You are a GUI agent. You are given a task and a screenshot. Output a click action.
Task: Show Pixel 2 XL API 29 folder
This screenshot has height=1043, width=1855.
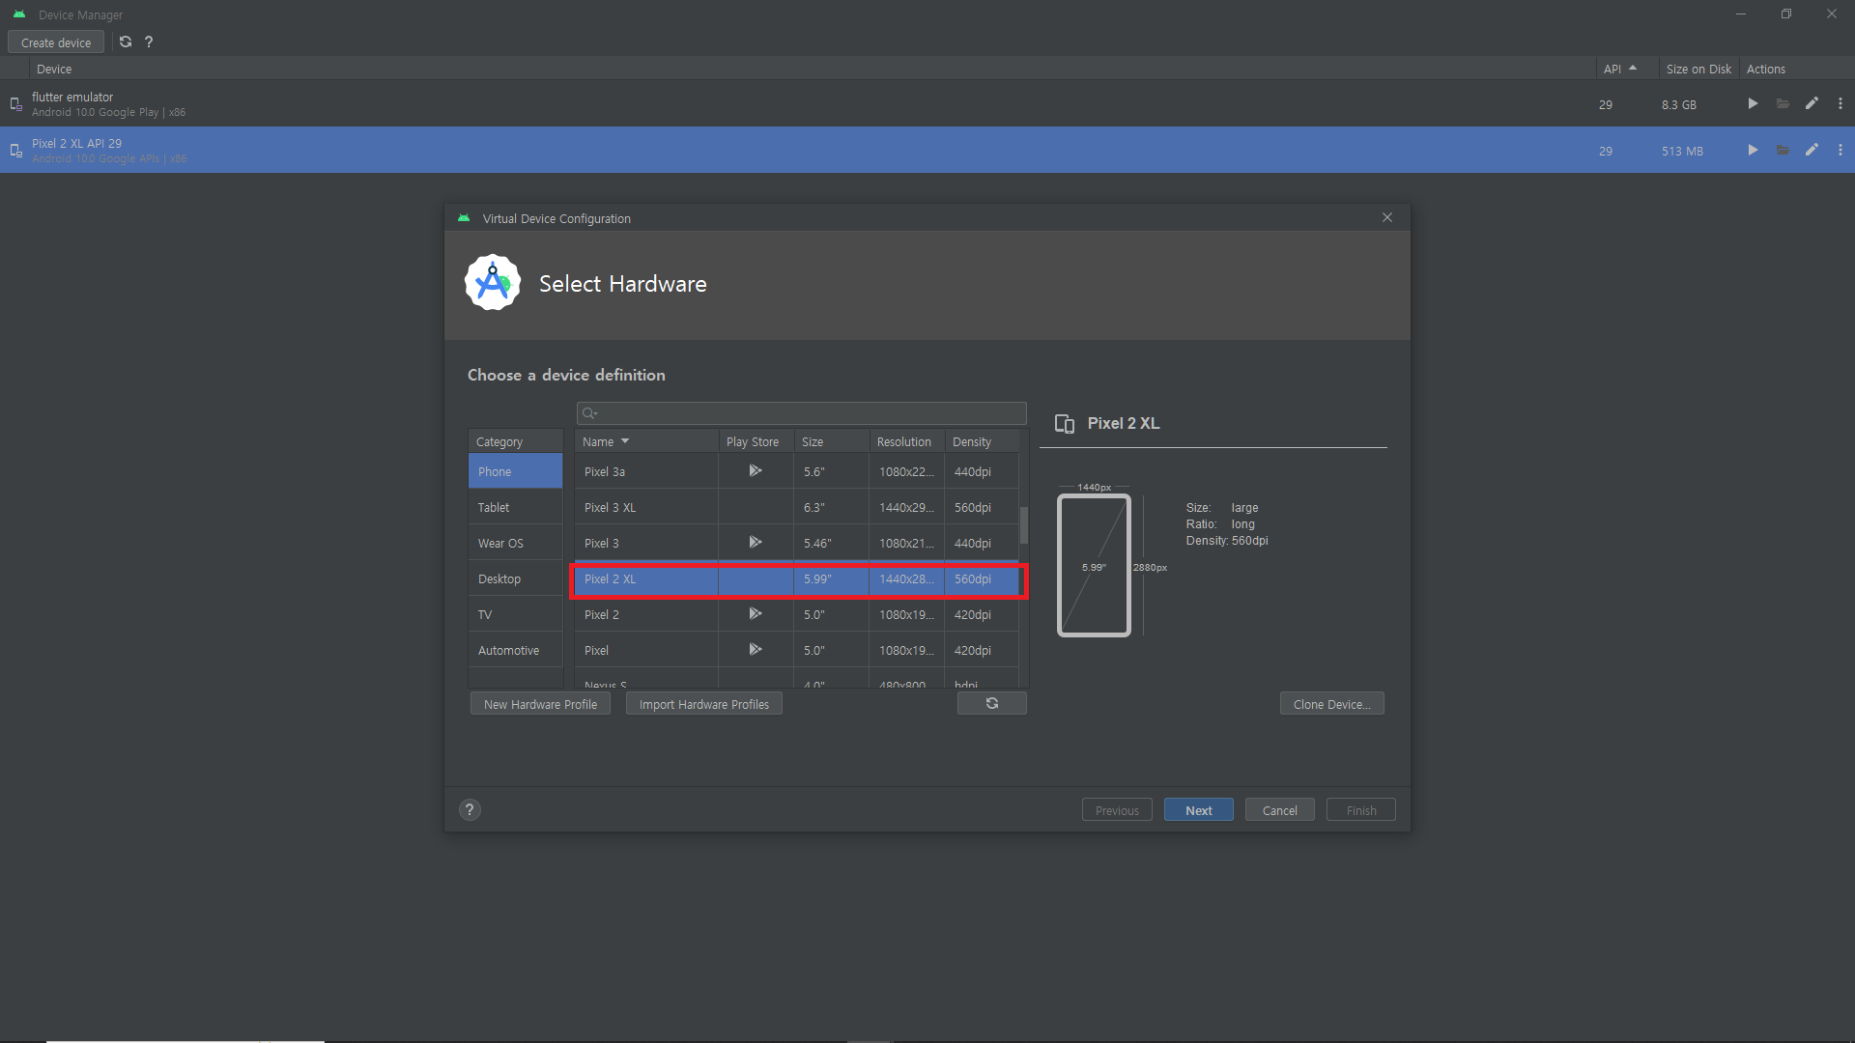1783,151
